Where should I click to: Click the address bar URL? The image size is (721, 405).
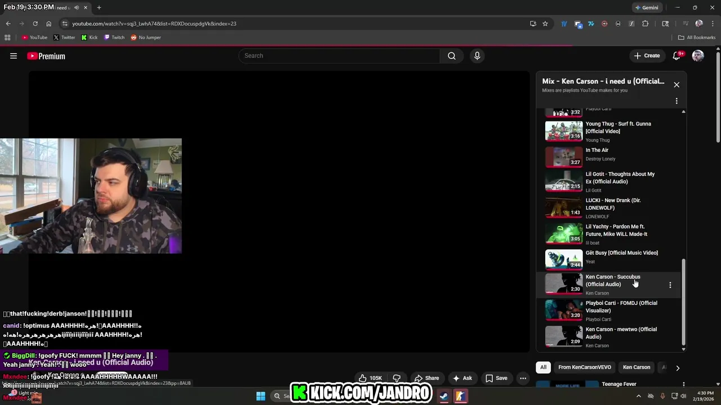[x=154, y=24]
